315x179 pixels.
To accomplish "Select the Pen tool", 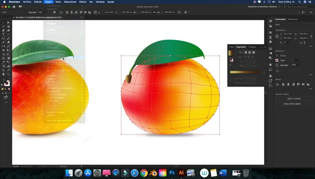I will click(4, 30).
